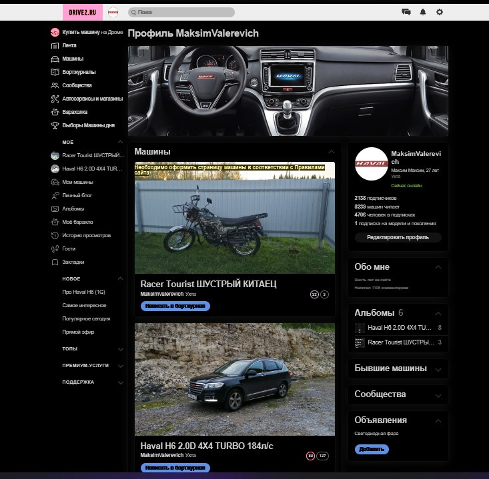Focus the Поиск search field
The width and height of the screenshot is (489, 479).
click(x=181, y=12)
